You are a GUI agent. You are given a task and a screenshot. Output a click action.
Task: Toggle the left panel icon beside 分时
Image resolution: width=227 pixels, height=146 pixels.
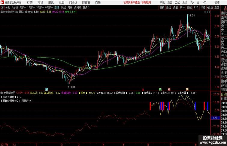2,7
